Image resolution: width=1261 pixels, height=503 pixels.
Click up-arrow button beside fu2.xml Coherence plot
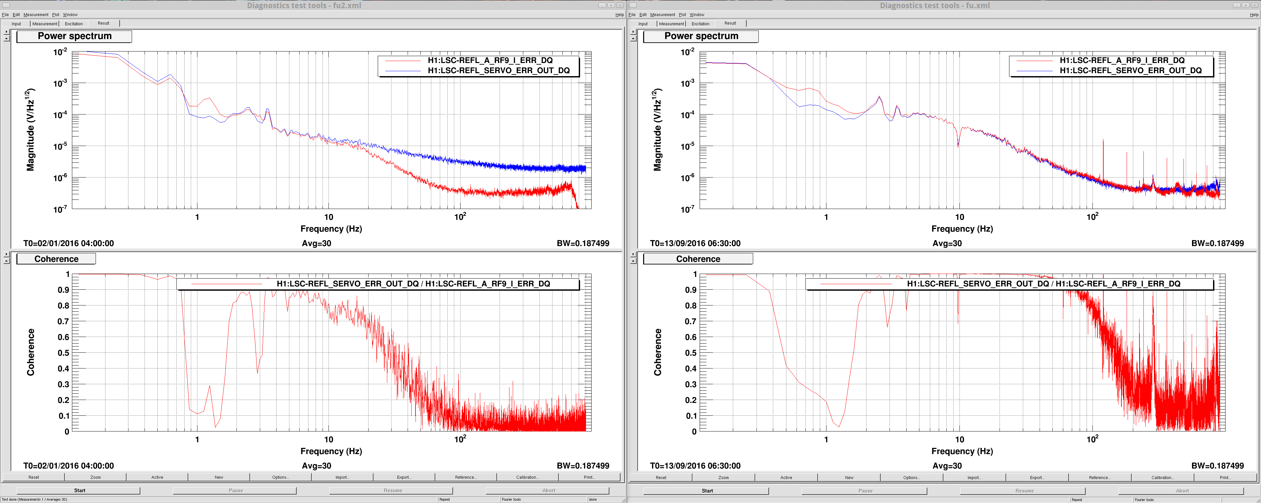(6, 261)
